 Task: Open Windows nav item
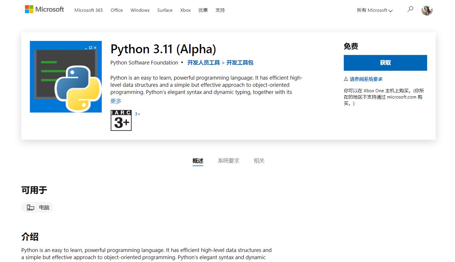tap(140, 10)
